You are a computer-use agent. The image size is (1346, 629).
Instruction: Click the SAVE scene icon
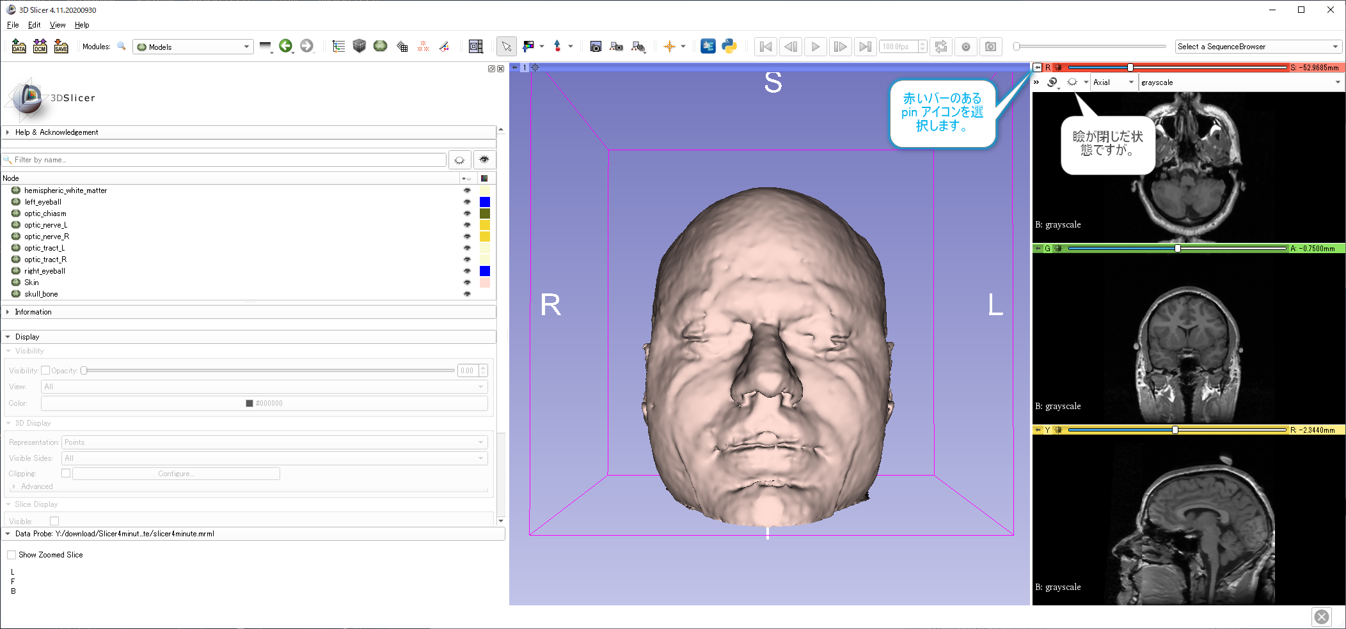tap(61, 47)
